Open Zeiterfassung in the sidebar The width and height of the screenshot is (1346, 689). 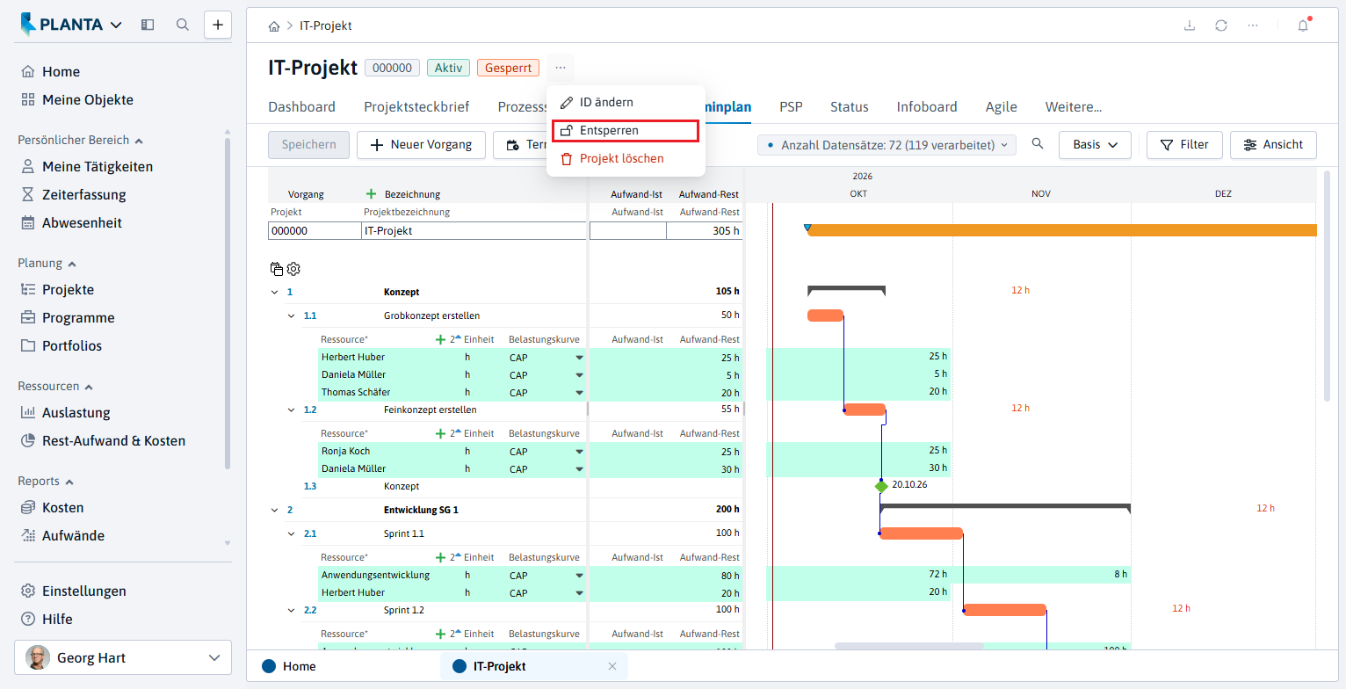(84, 194)
